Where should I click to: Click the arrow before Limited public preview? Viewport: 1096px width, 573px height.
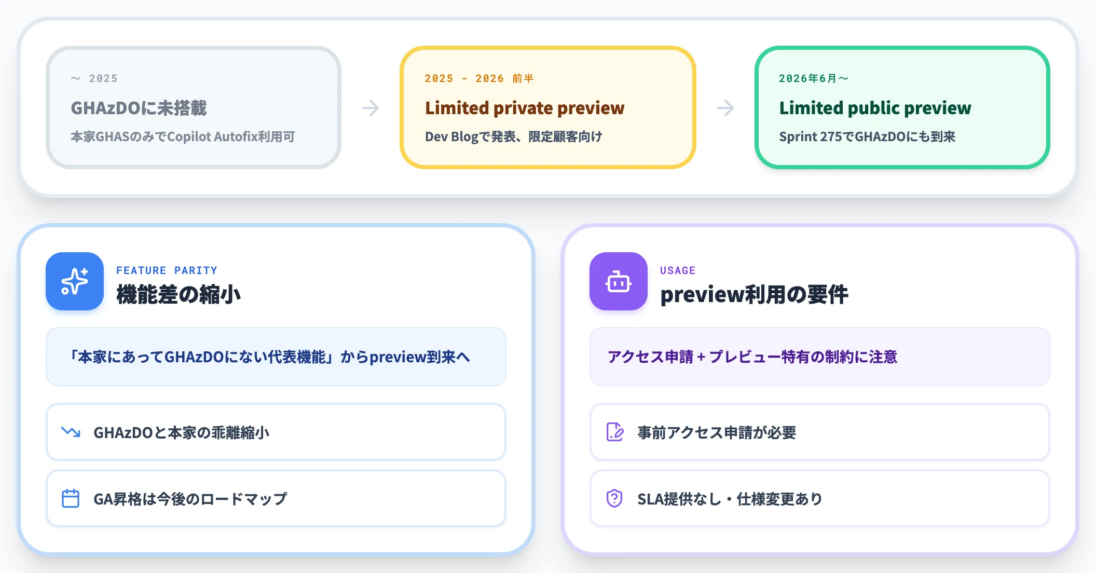[725, 108]
